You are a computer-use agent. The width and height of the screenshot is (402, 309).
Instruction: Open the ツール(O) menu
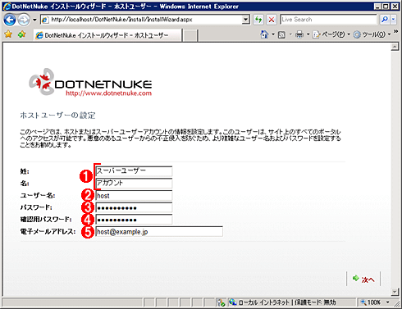pos(372,34)
